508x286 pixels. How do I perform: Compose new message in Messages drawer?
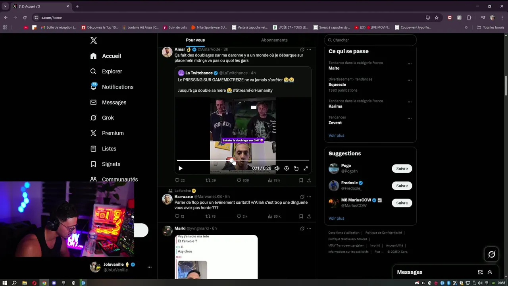480,272
